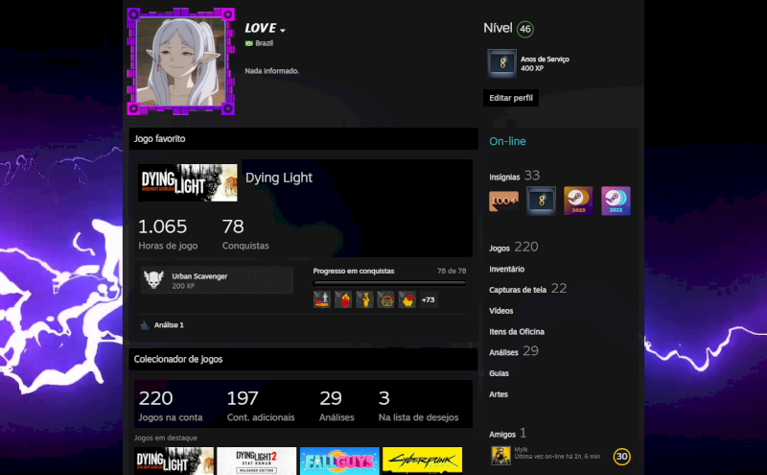Open the fourth achievement icon, orange target
The width and height of the screenshot is (767, 475).
tap(385, 299)
